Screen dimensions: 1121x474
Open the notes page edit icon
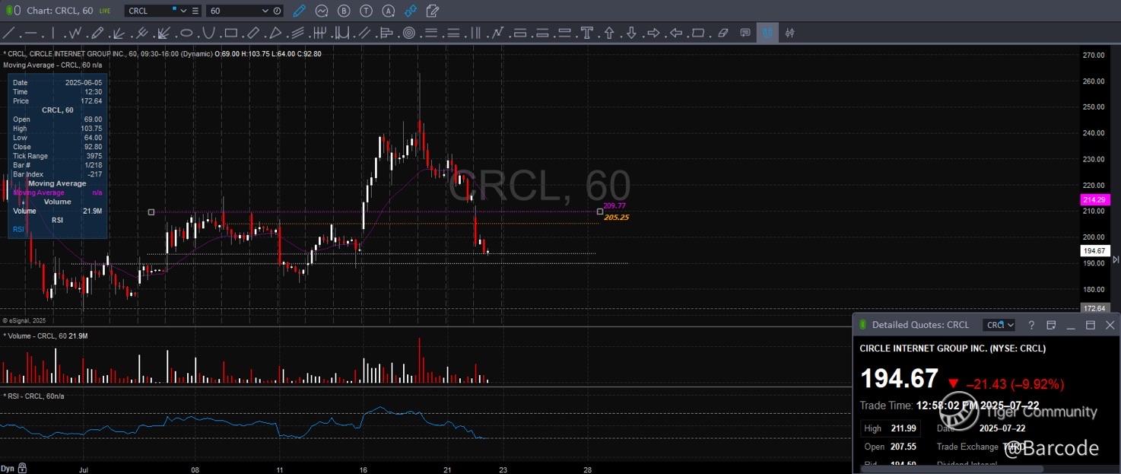point(433,11)
